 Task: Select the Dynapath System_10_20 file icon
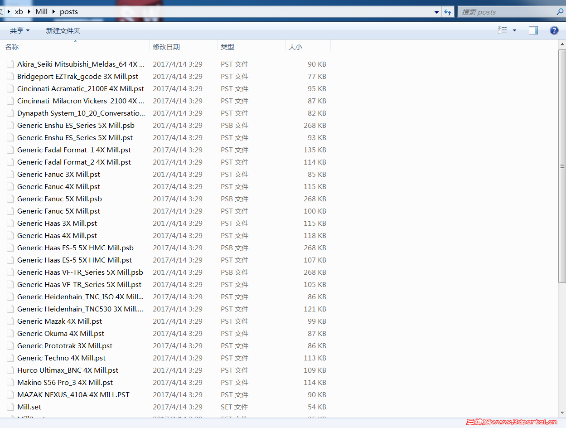click(10, 113)
